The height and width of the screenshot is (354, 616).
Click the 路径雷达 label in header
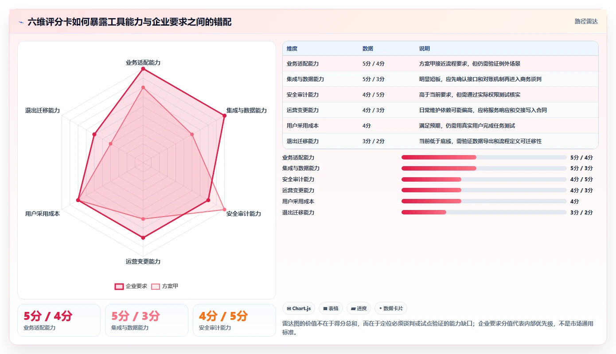pos(586,21)
